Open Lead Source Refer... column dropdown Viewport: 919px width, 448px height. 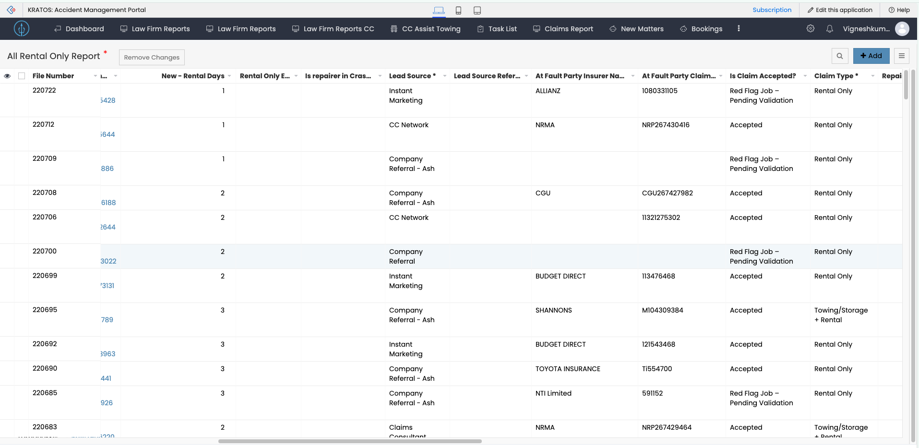[x=526, y=76]
